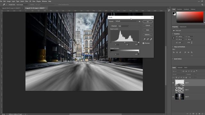Open the Image menu

tap(9, 1)
